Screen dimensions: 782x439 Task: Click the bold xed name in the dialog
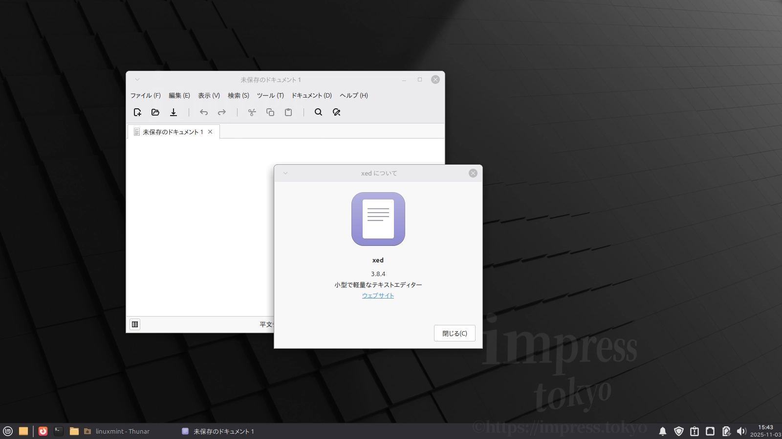(378, 260)
